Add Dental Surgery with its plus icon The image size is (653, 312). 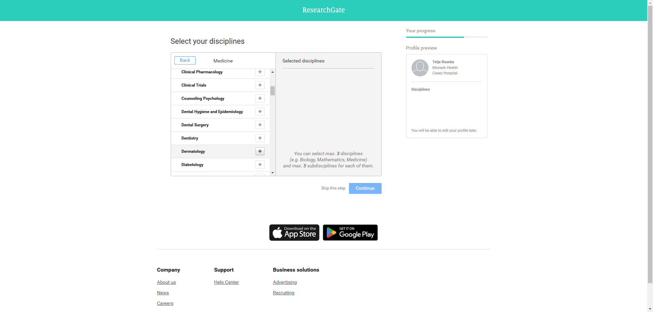(x=260, y=125)
